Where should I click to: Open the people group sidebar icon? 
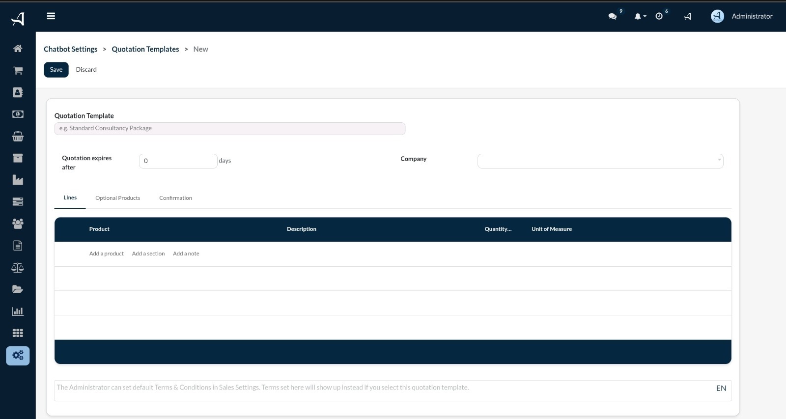18,223
